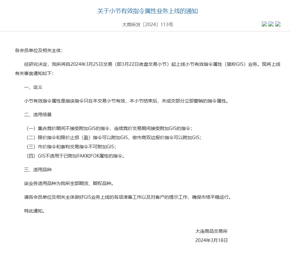Click the leftmost broken image icon near document number
The height and width of the screenshot is (258, 290).
pyautogui.click(x=264, y=24)
